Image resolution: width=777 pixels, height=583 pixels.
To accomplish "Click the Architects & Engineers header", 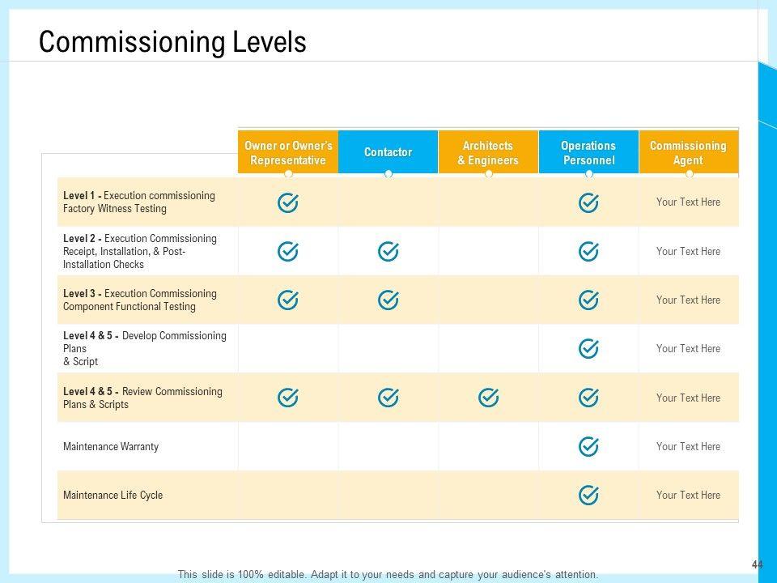I will pos(488,152).
